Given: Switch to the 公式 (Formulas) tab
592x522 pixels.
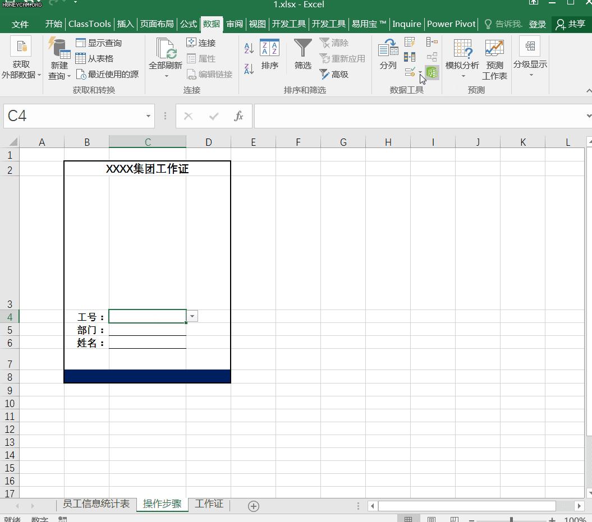Looking at the screenshot, I should click(x=189, y=24).
